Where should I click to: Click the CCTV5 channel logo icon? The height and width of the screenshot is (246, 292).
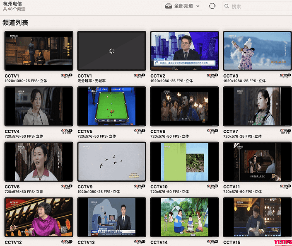pos(140,132)
